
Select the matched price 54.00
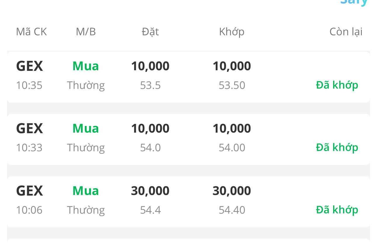(x=232, y=148)
